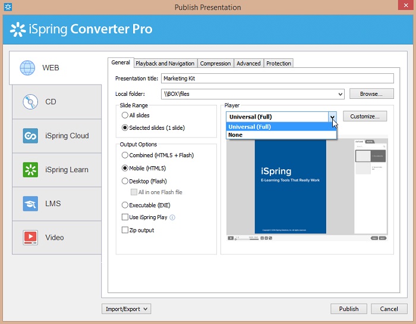Tick the Zip output checkbox
The image size is (416, 324).
[x=125, y=230]
